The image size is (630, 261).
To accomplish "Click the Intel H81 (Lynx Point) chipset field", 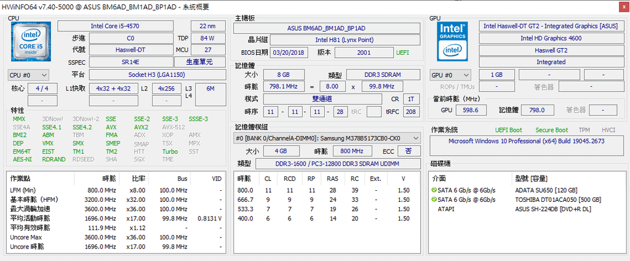I will click(x=345, y=40).
